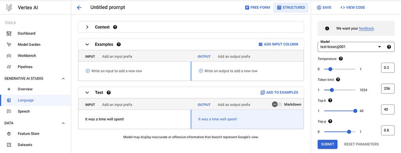Collapse the Generative AI Studio group
This screenshot has width=401, height=153.
(63, 79)
